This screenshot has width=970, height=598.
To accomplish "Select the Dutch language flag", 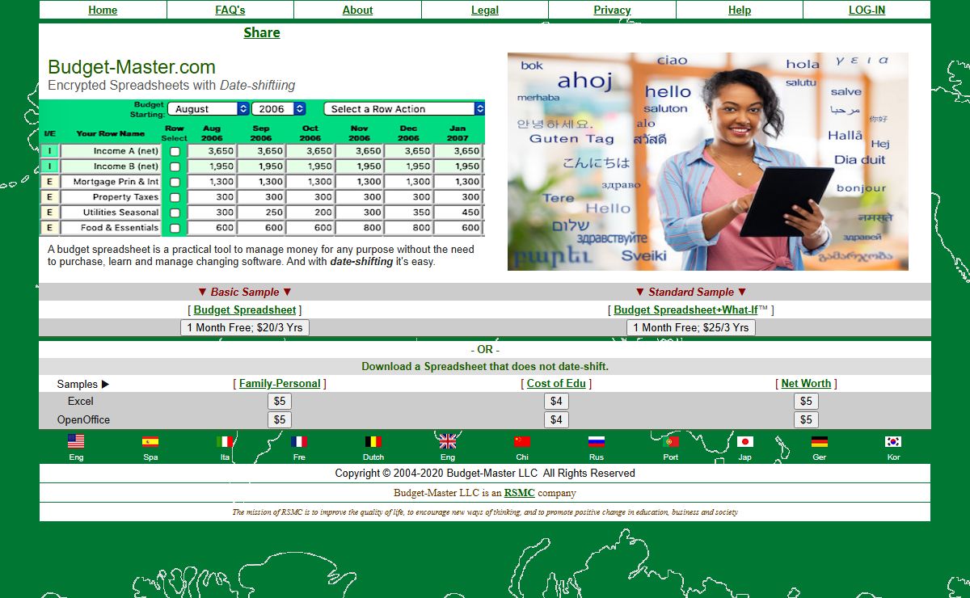I will [x=373, y=441].
